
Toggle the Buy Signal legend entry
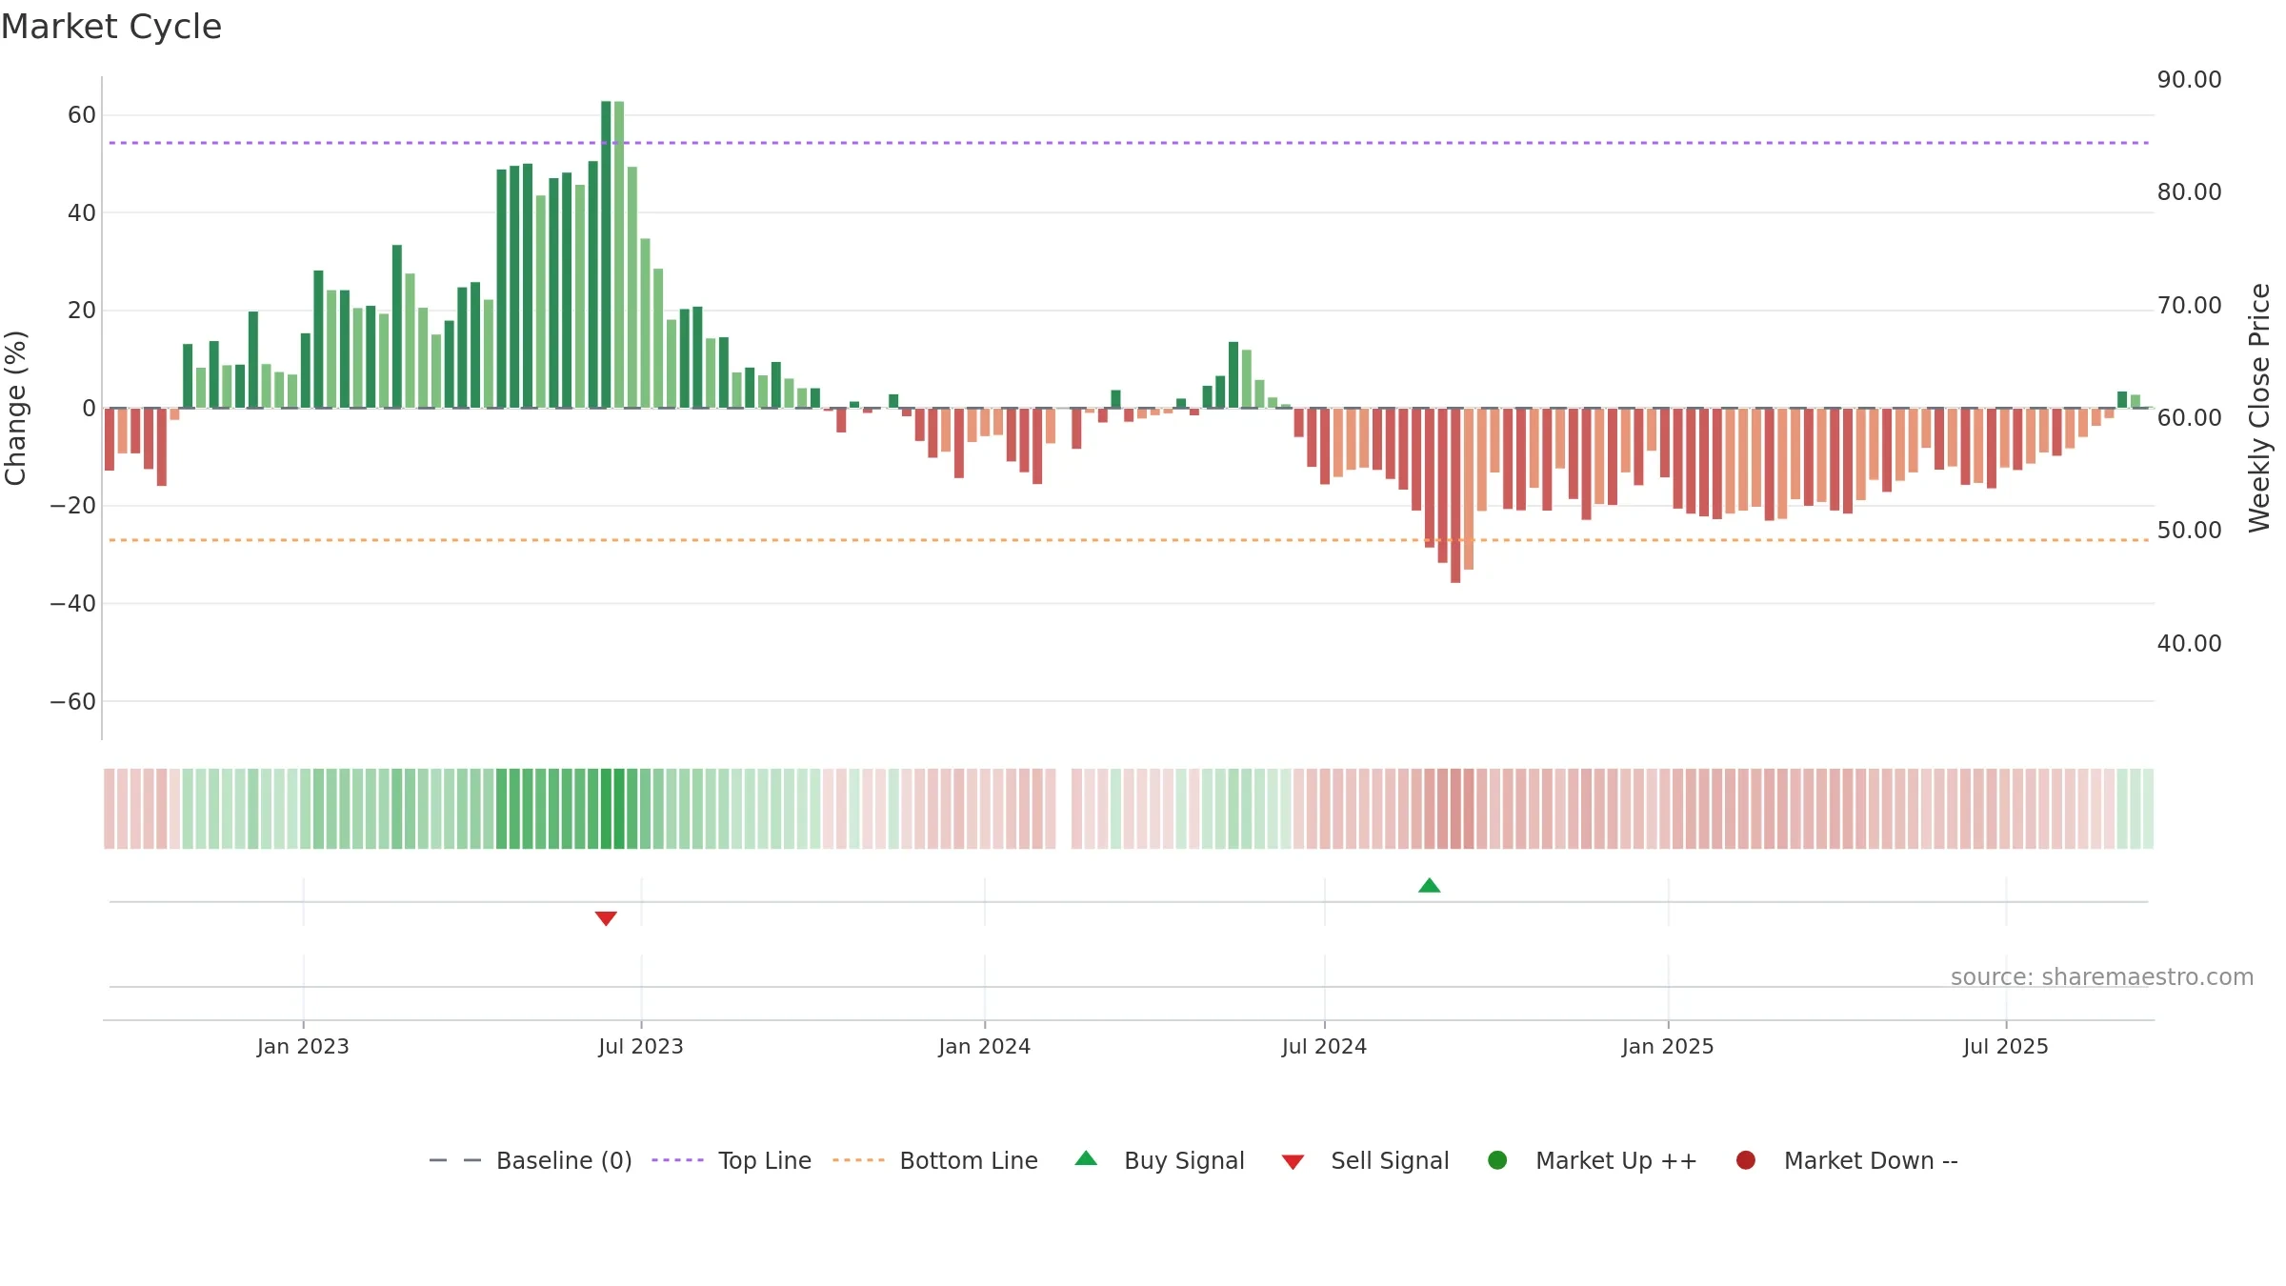[1160, 1160]
